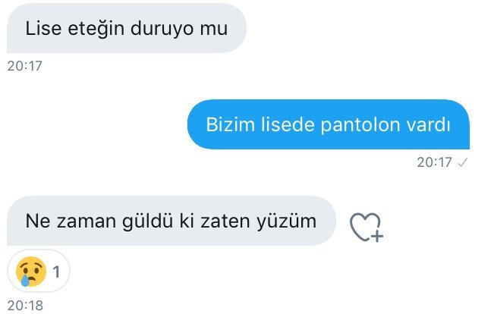Click the first 20:17 timestamp under received message
Image resolution: width=494 pixels, height=314 pixels.
click(x=24, y=66)
